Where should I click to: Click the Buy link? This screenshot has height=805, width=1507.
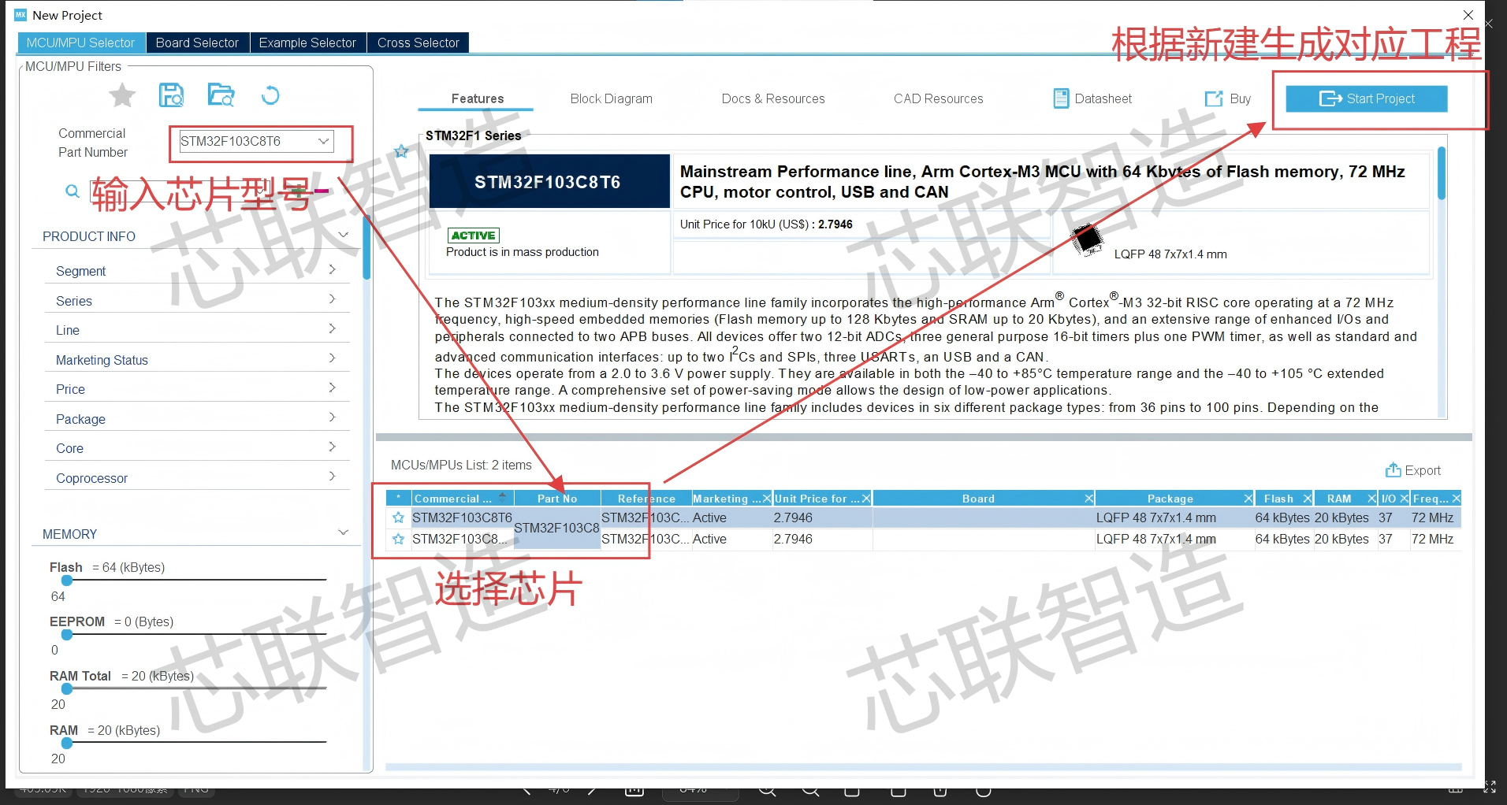coord(1240,98)
